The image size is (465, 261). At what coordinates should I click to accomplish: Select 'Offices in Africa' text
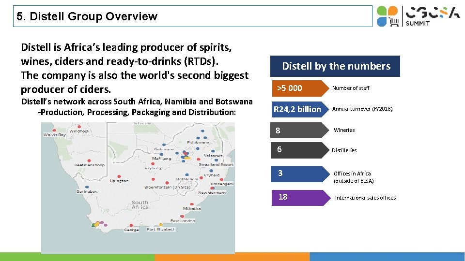pyautogui.click(x=352, y=174)
